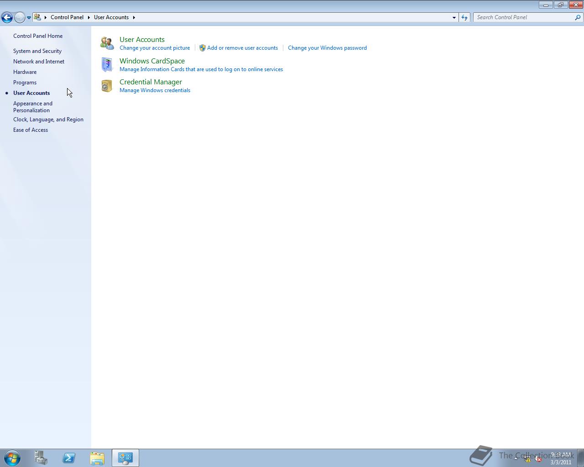Open Clock, Language, and Region
584x467 pixels.
[x=48, y=119]
